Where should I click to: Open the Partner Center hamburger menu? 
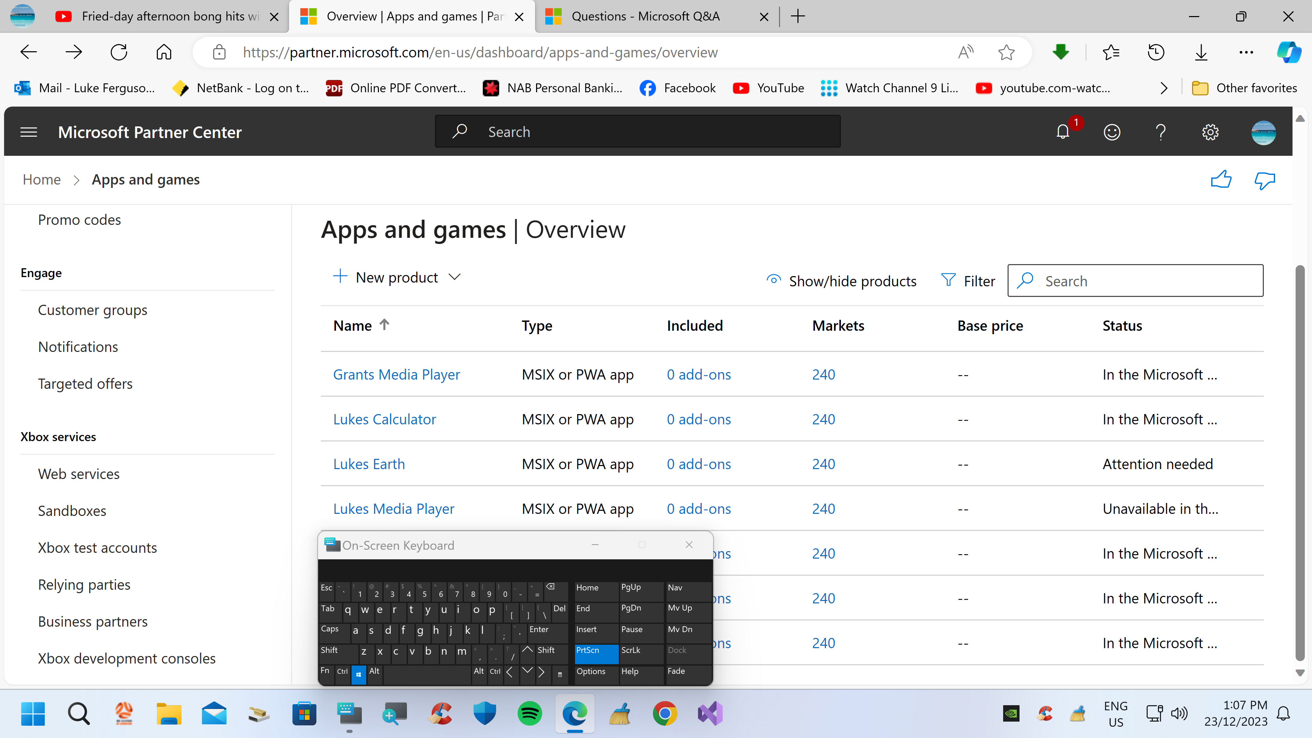click(x=28, y=133)
